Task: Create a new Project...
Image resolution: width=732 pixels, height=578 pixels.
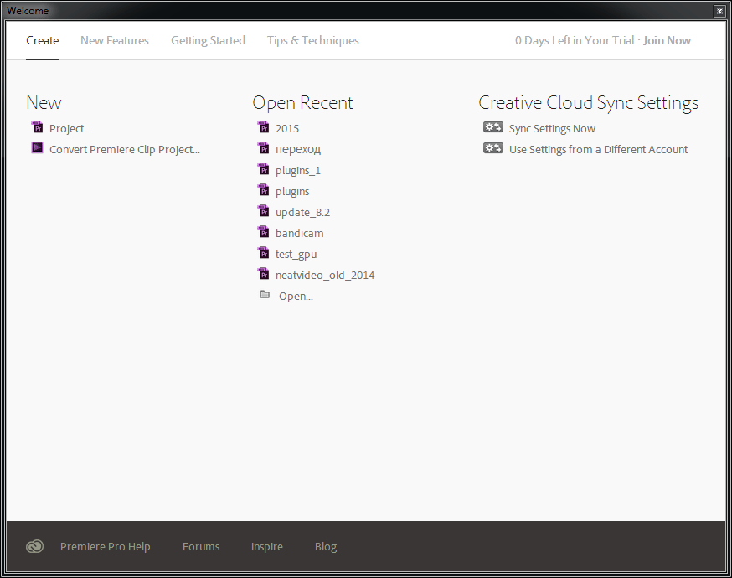Action: coord(70,128)
